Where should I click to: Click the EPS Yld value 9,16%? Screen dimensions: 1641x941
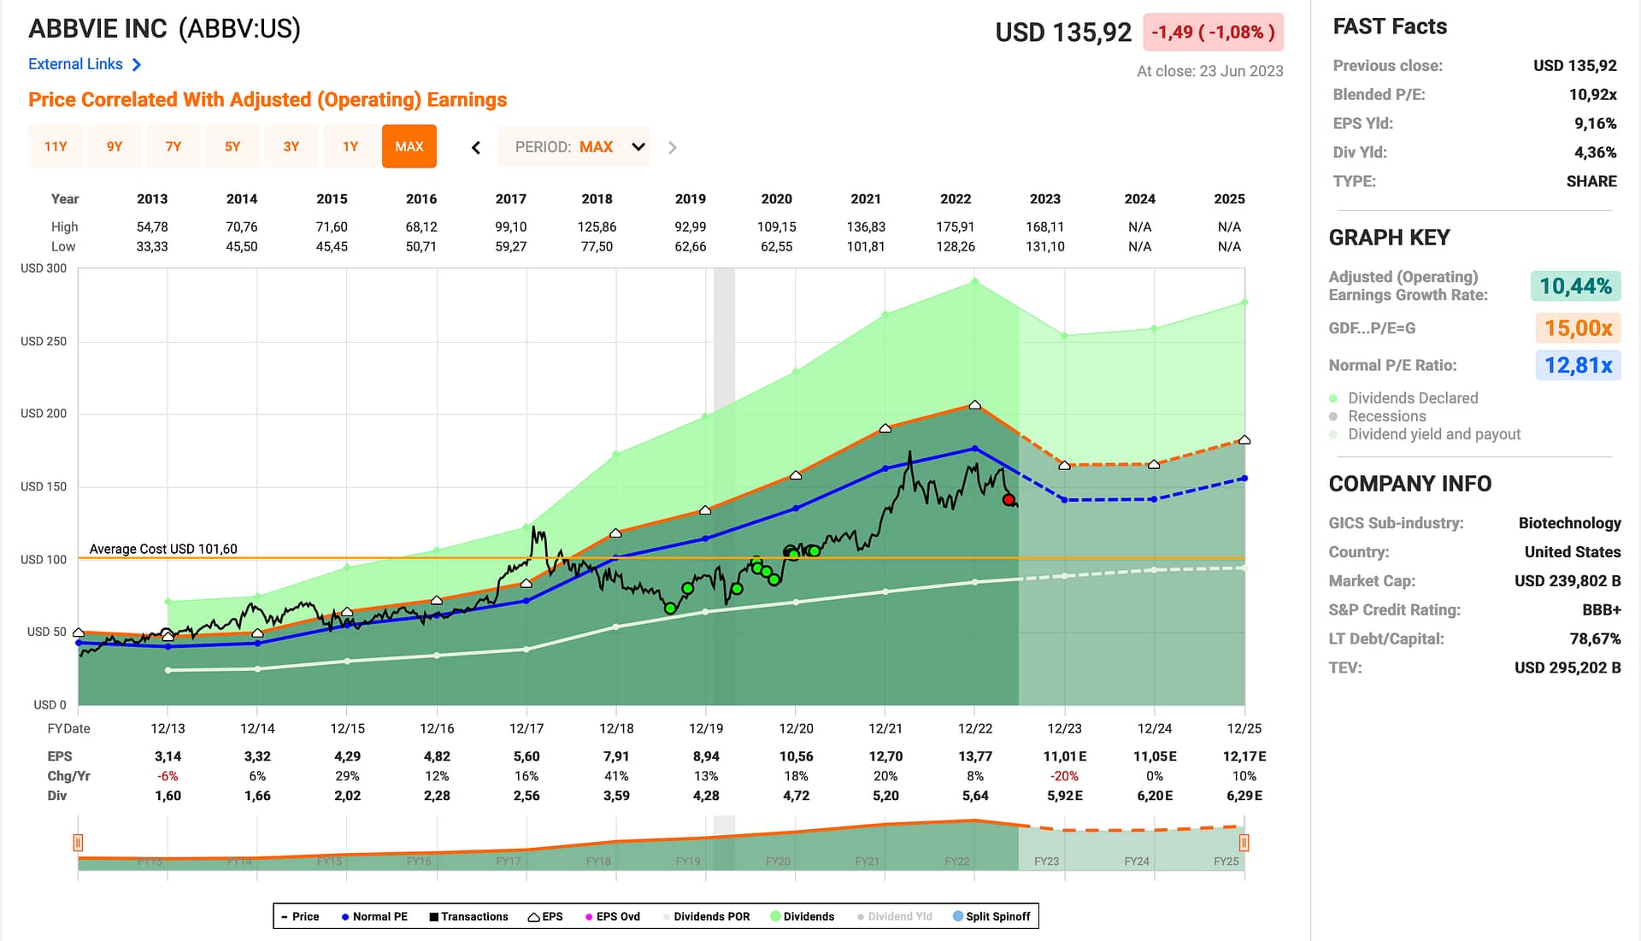[x=1595, y=124]
